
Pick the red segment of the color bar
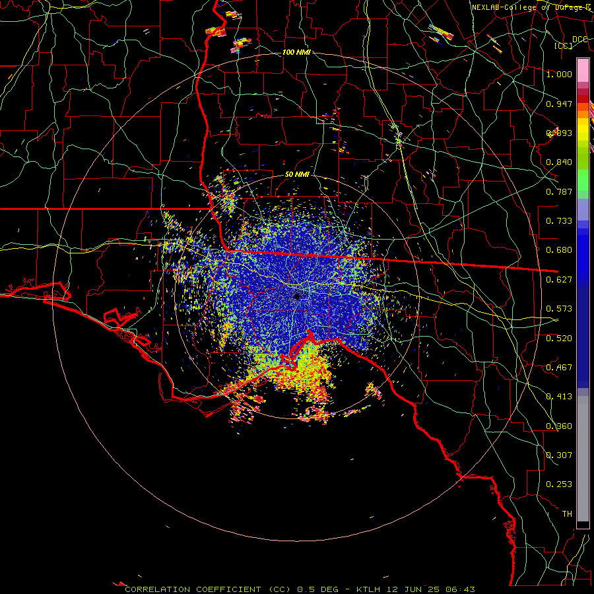point(583,99)
